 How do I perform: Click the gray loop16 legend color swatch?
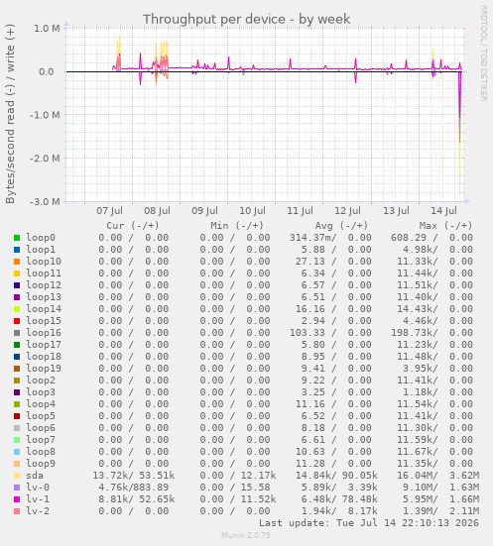point(17,333)
